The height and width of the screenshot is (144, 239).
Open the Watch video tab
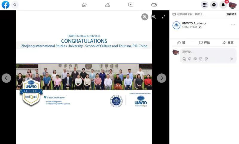pyautogui.click(x=131, y=5)
